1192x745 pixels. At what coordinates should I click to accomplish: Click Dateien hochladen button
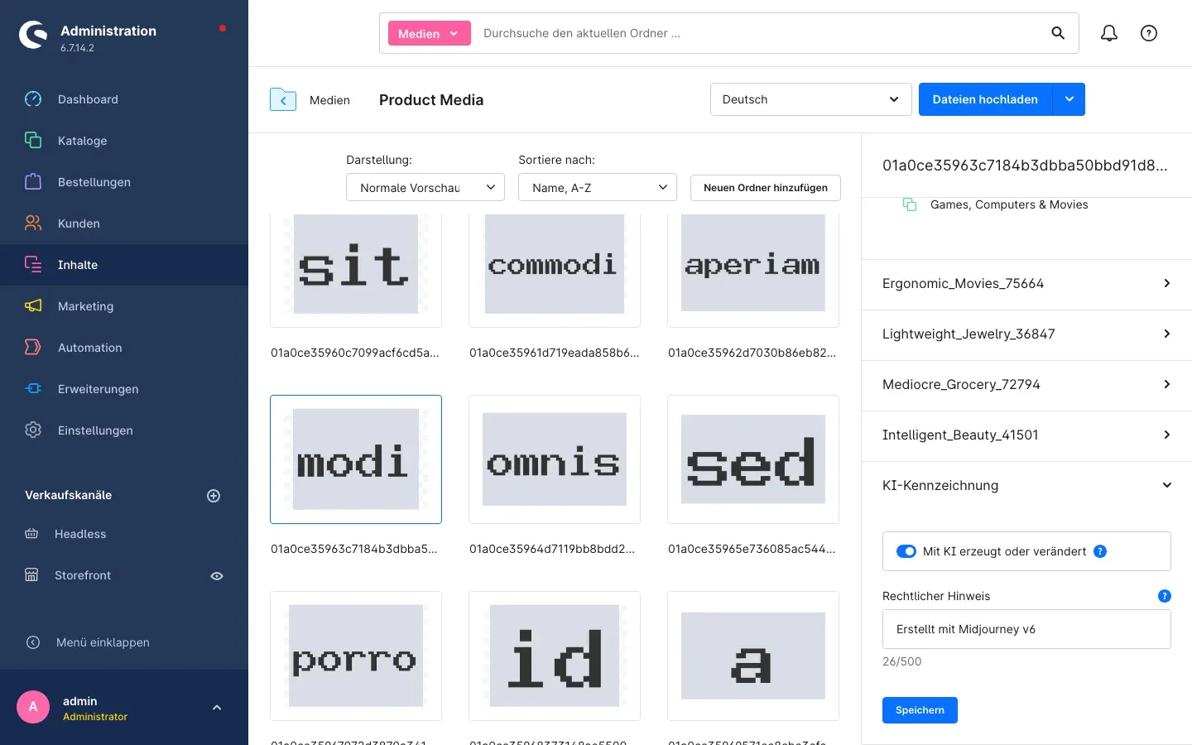pos(985,99)
